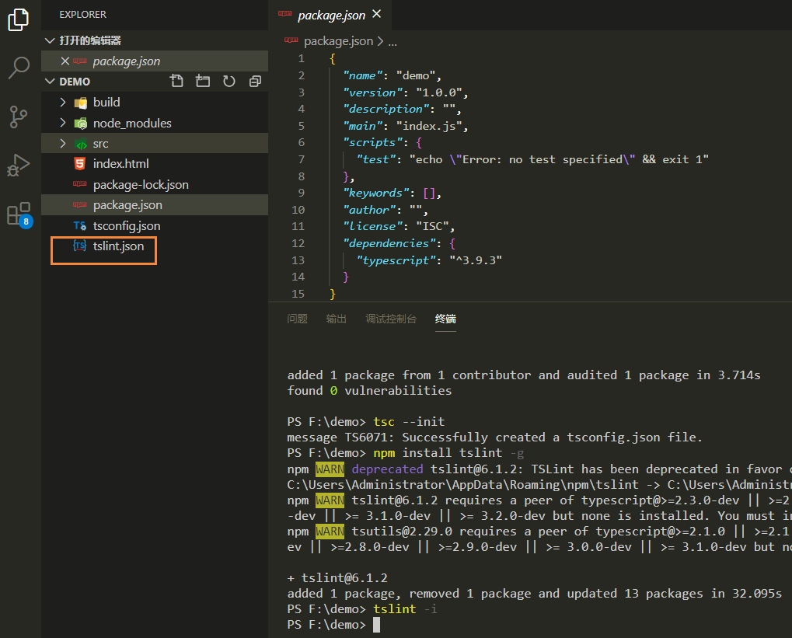
Task: Open the Extensions view with badge 8
Action: (19, 214)
